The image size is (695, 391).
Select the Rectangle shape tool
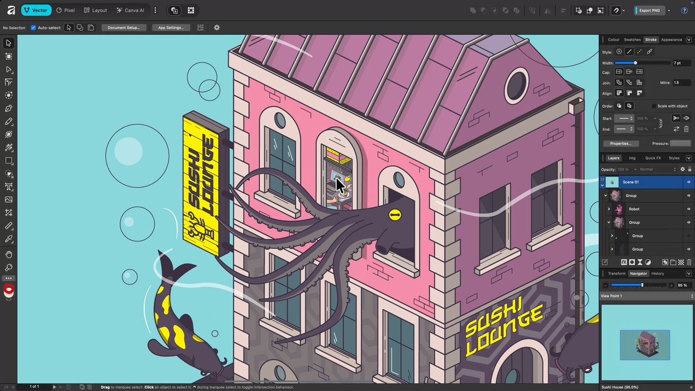(9, 160)
